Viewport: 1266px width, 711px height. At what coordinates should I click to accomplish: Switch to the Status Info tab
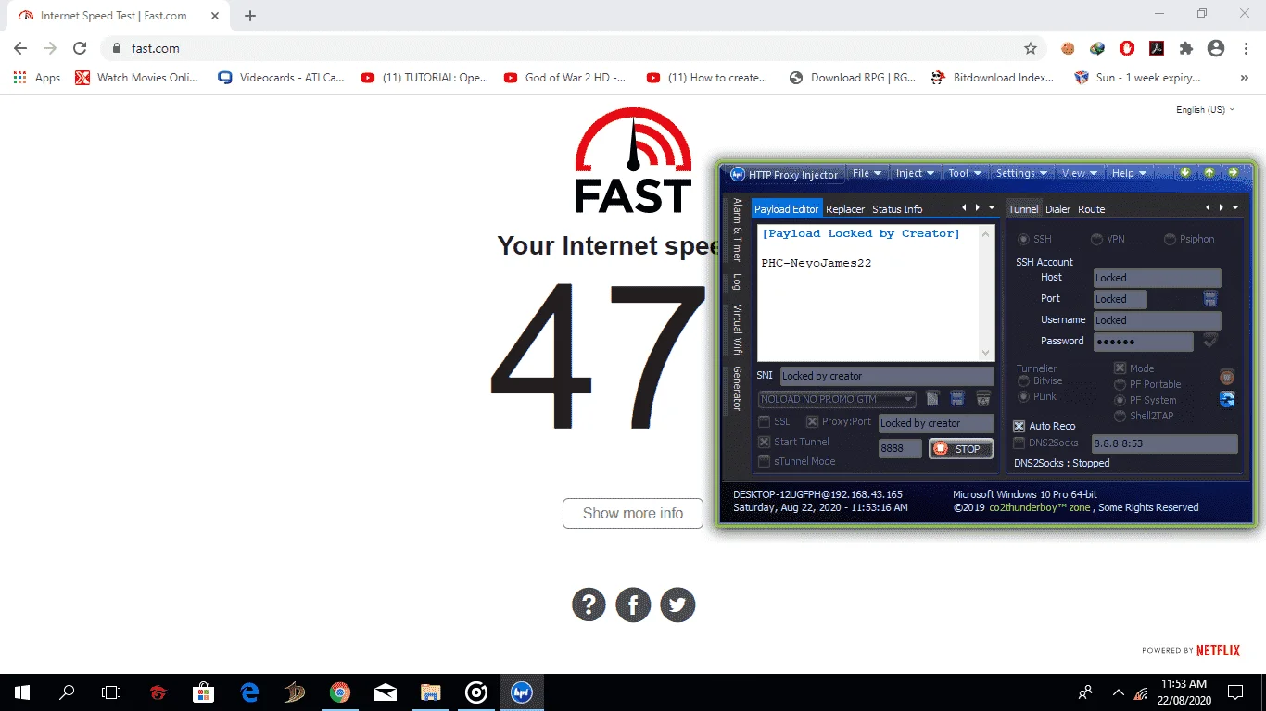[x=897, y=209]
